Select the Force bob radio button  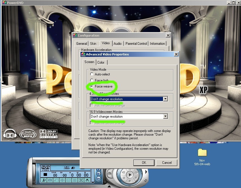(x=92, y=80)
